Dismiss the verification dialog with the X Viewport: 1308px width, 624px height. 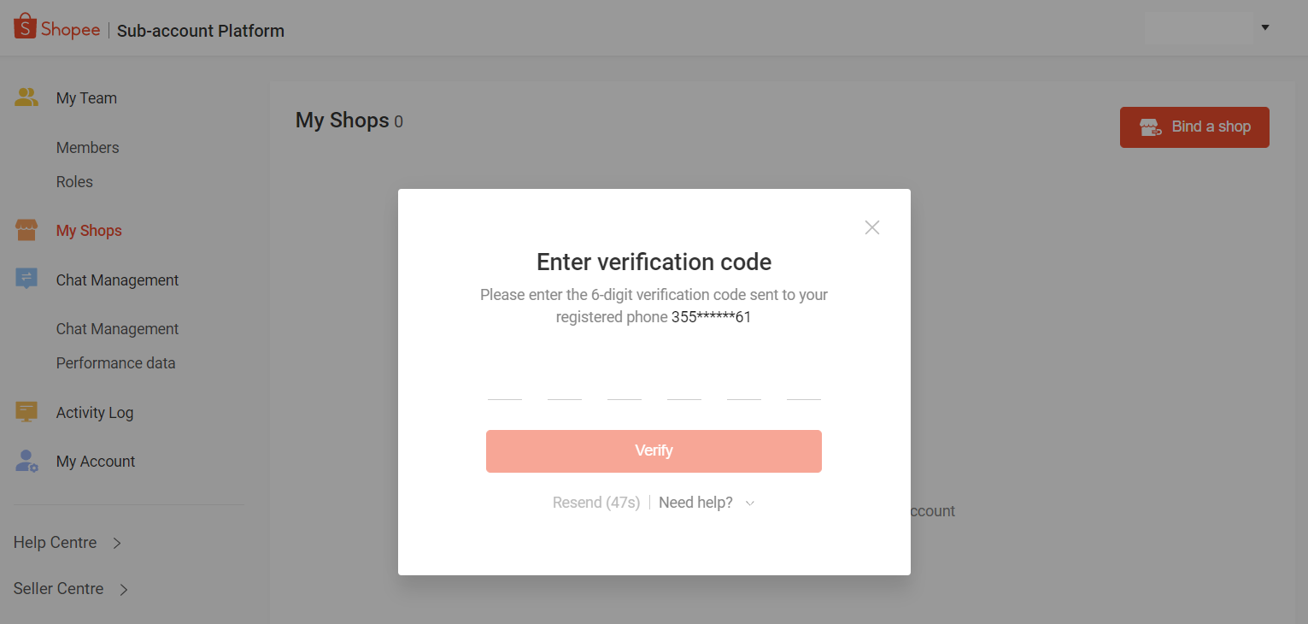click(871, 227)
